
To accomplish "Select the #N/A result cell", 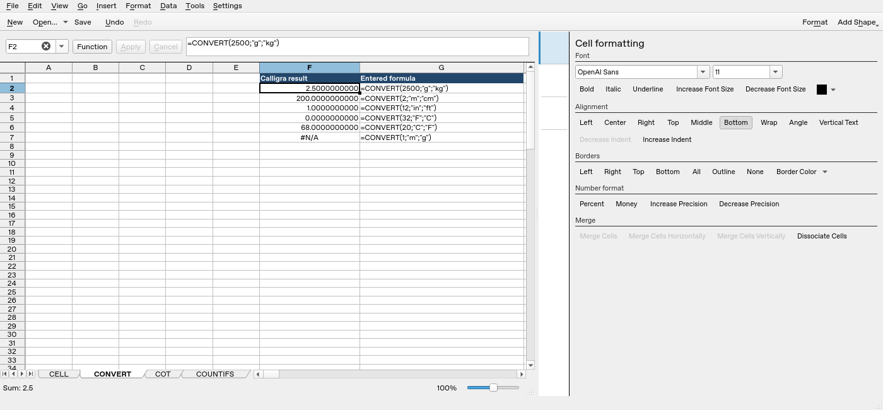I will (x=309, y=138).
